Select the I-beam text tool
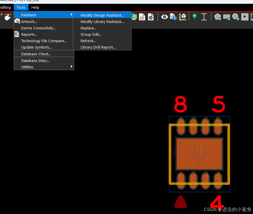This screenshot has height=214, width=253. (204, 17)
